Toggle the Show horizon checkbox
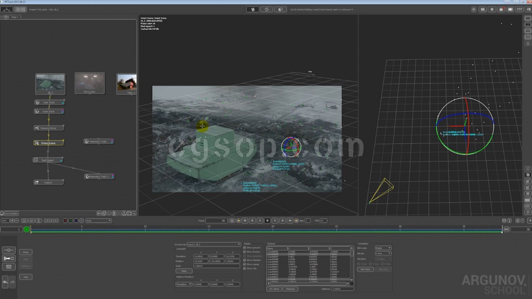Image resolution: width=532 pixels, height=299 pixels. 244,252
